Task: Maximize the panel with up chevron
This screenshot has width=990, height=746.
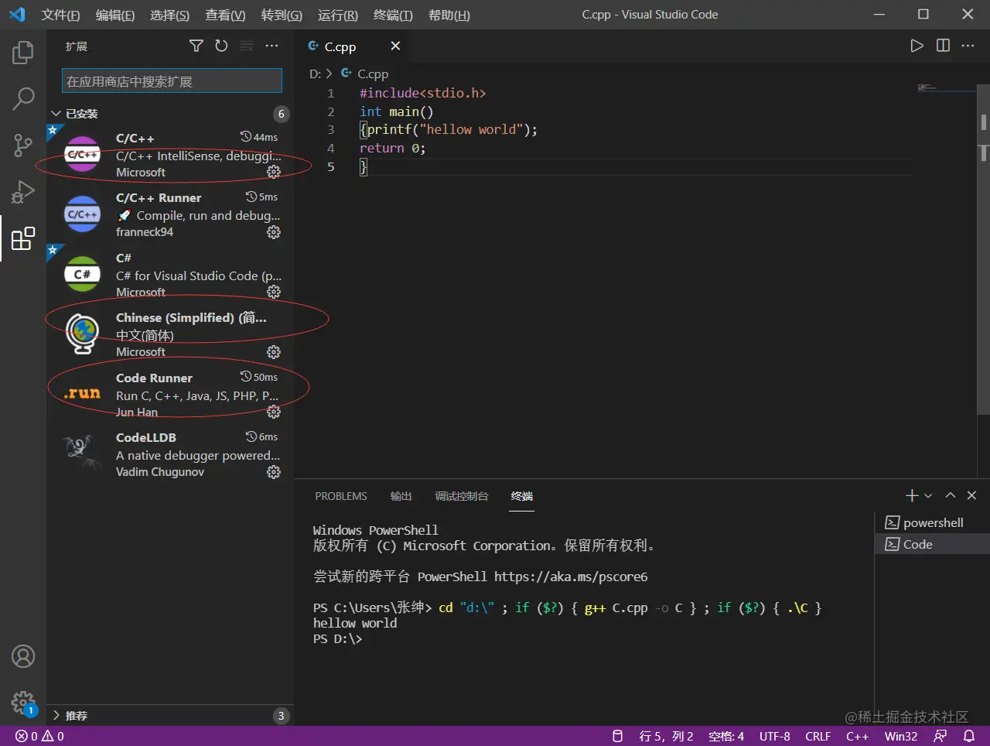Action: tap(951, 496)
